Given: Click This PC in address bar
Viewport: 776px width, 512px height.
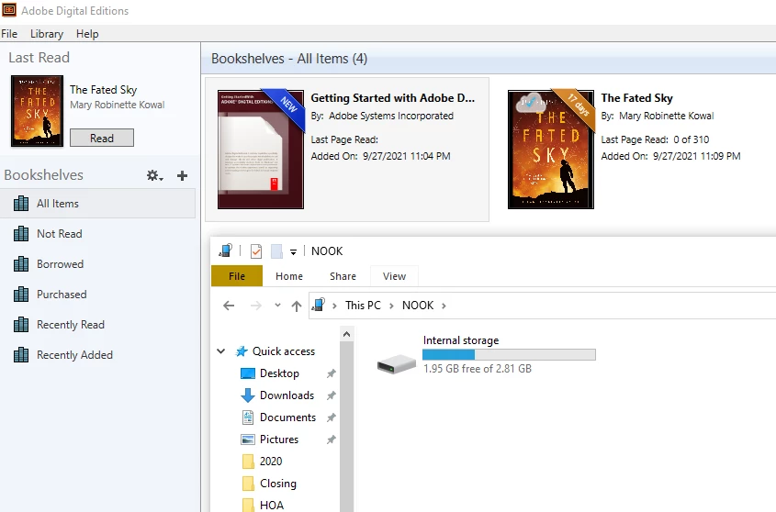Looking at the screenshot, I should 363,306.
